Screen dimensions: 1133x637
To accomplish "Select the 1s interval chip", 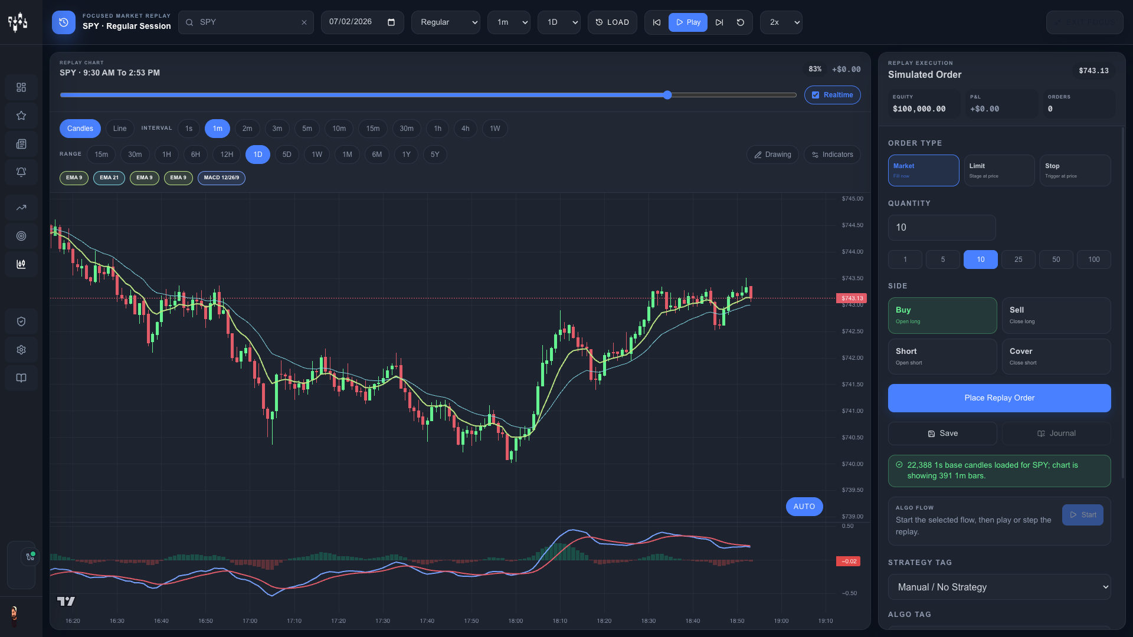I will [189, 129].
